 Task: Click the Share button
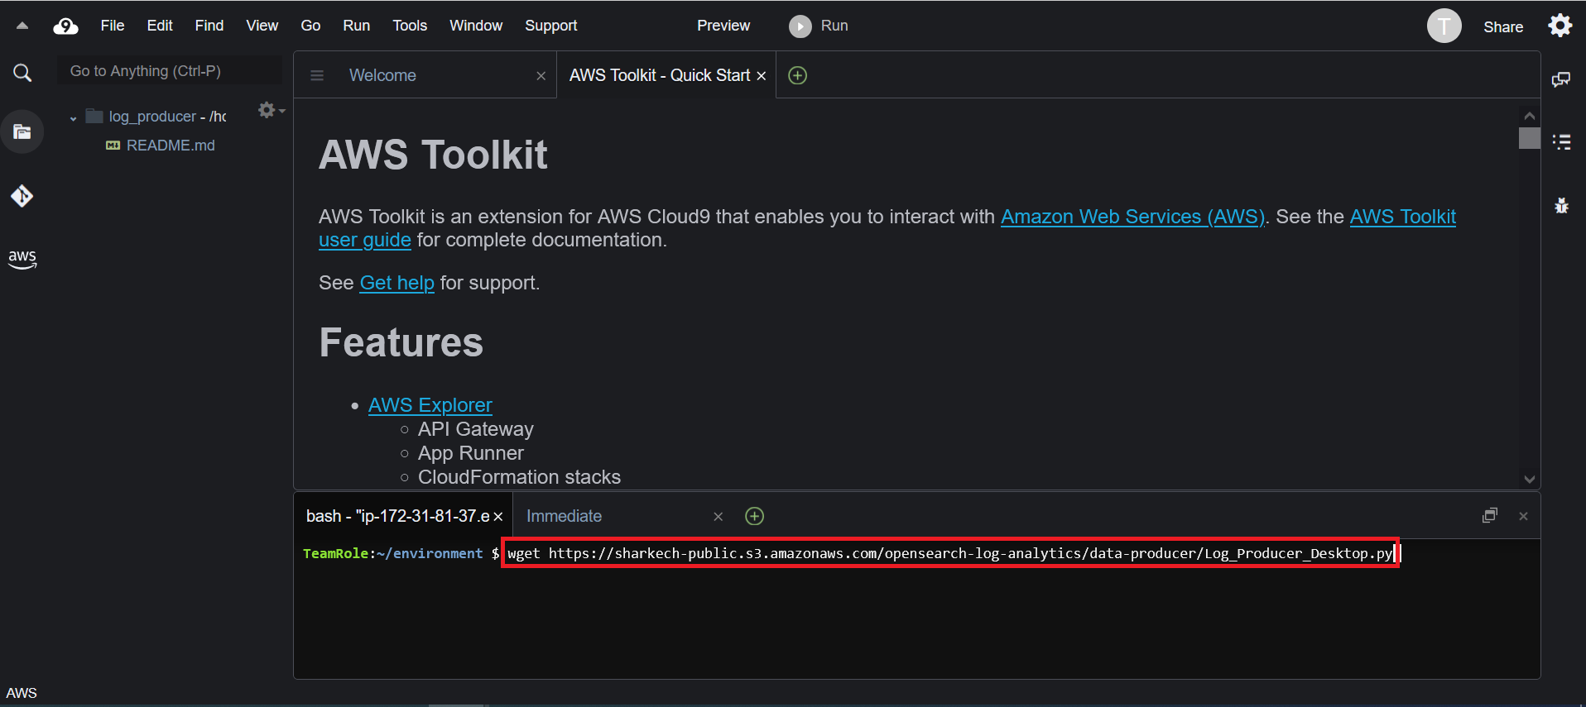1503,26
